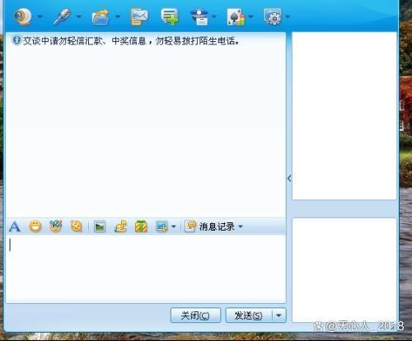
Task: Open the smiley emoticon picker
Action: click(35, 227)
